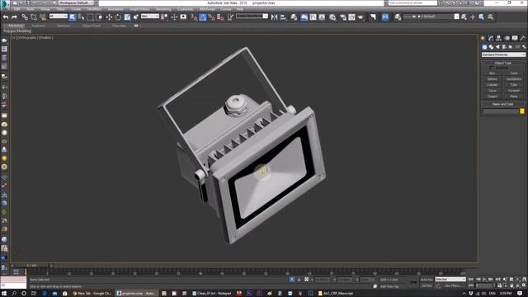The width and height of the screenshot is (528, 297).
Task: Open the Modifiers menu
Action: 94,9
